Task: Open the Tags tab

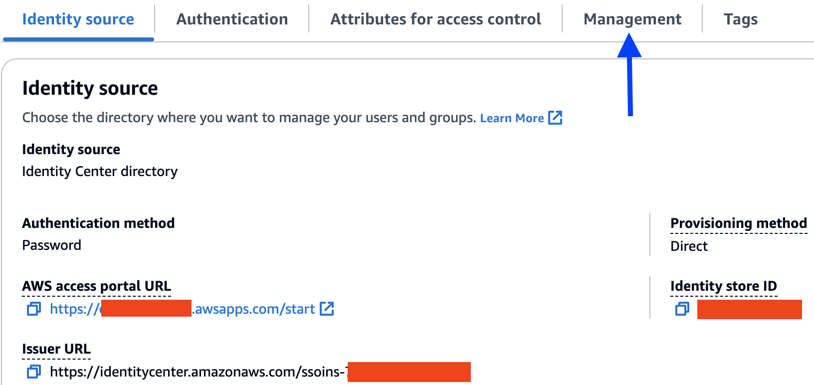Action: tap(741, 19)
